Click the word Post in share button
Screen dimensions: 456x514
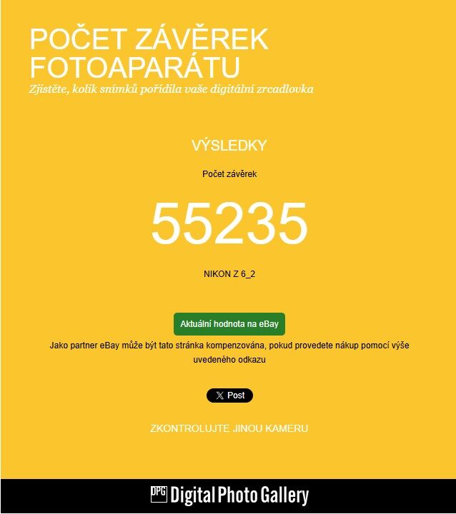point(236,395)
